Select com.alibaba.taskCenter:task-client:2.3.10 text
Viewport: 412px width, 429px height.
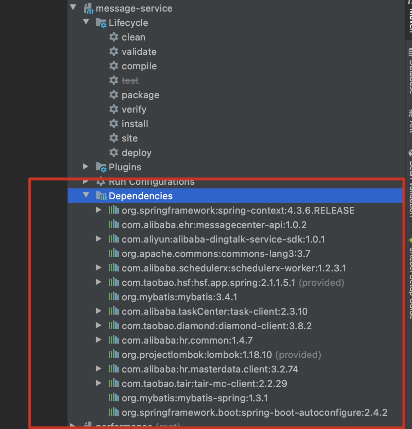215,311
